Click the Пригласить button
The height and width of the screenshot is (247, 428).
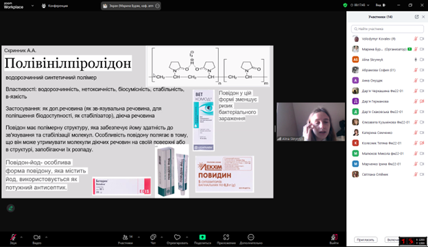click(366, 239)
